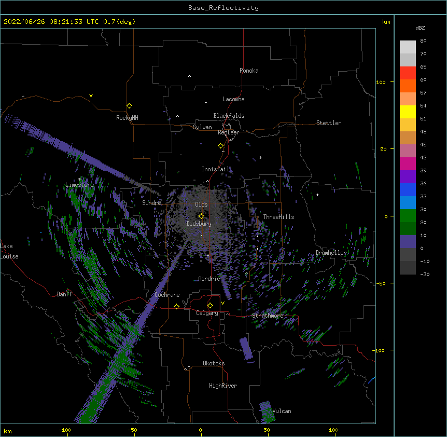Select the grey 70-65 dBZ swatch
The height and width of the screenshot is (437, 447).
[408, 60]
